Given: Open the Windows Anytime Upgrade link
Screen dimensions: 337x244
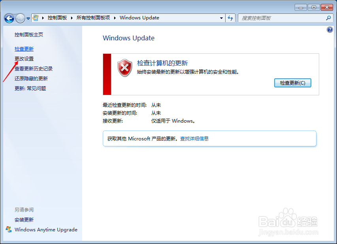Looking at the screenshot, I should [46, 230].
